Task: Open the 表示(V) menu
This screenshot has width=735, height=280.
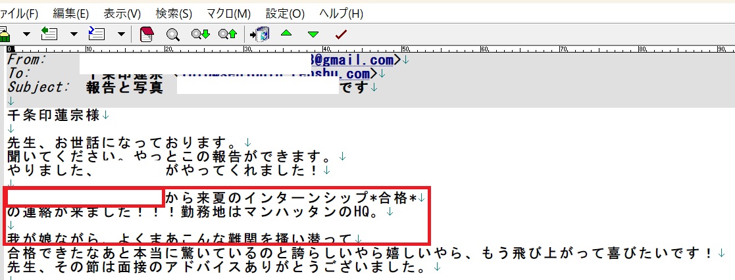Action: point(122,13)
